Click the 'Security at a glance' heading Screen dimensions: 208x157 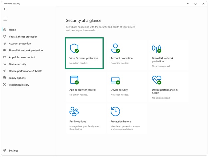click(84, 20)
